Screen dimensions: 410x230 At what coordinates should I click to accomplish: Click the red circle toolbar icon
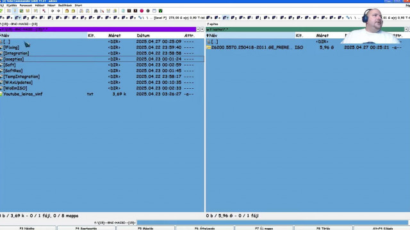pyautogui.click(x=142, y=11)
